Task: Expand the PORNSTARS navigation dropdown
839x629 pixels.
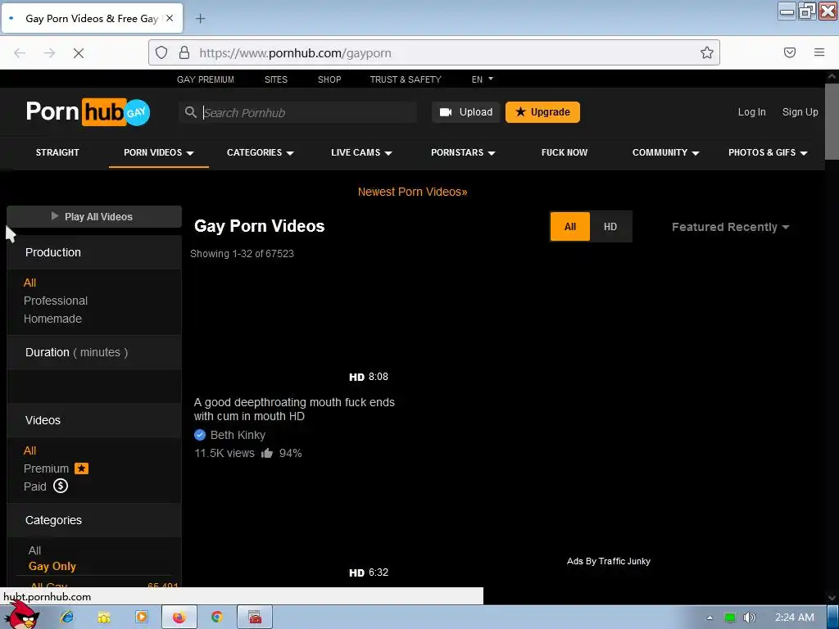Action: click(463, 152)
